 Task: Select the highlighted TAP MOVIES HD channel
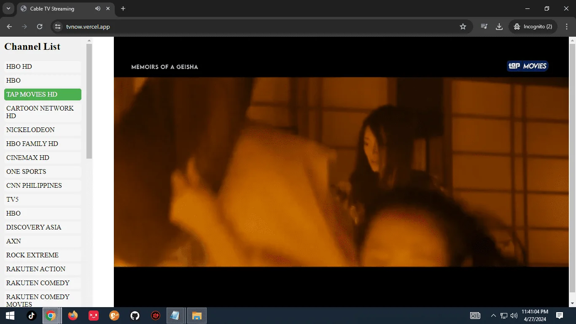[43, 94]
